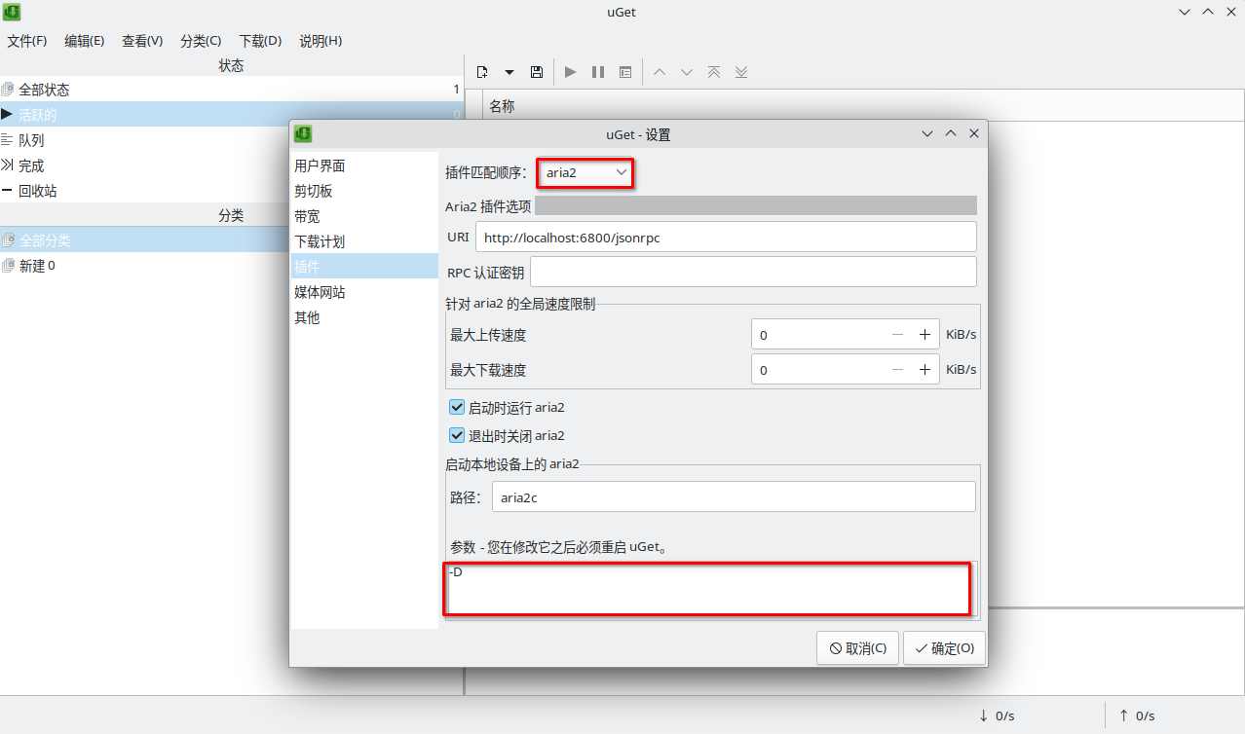Open download properties via the toolbar icon
Viewport: 1245px width, 734px height.
[x=624, y=71]
